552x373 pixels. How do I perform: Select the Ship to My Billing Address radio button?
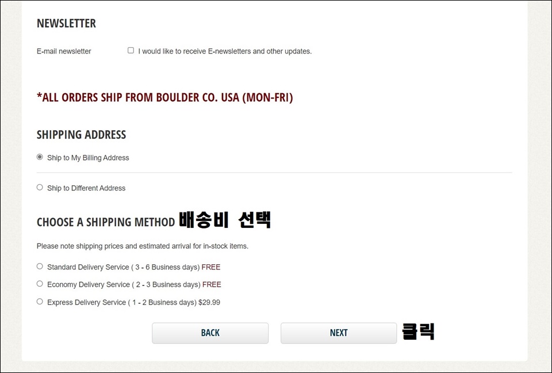[x=40, y=157]
